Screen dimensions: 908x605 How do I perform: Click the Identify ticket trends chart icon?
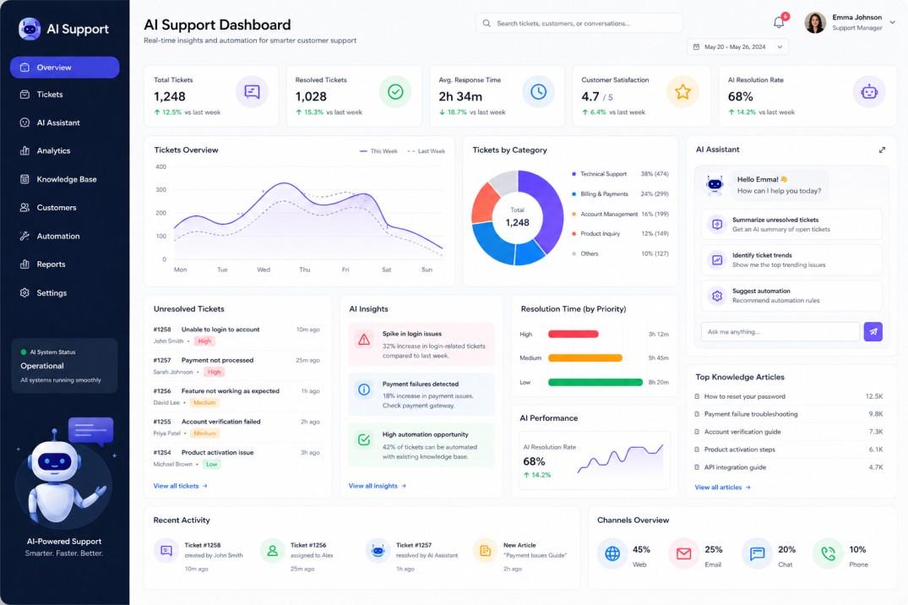point(717,259)
